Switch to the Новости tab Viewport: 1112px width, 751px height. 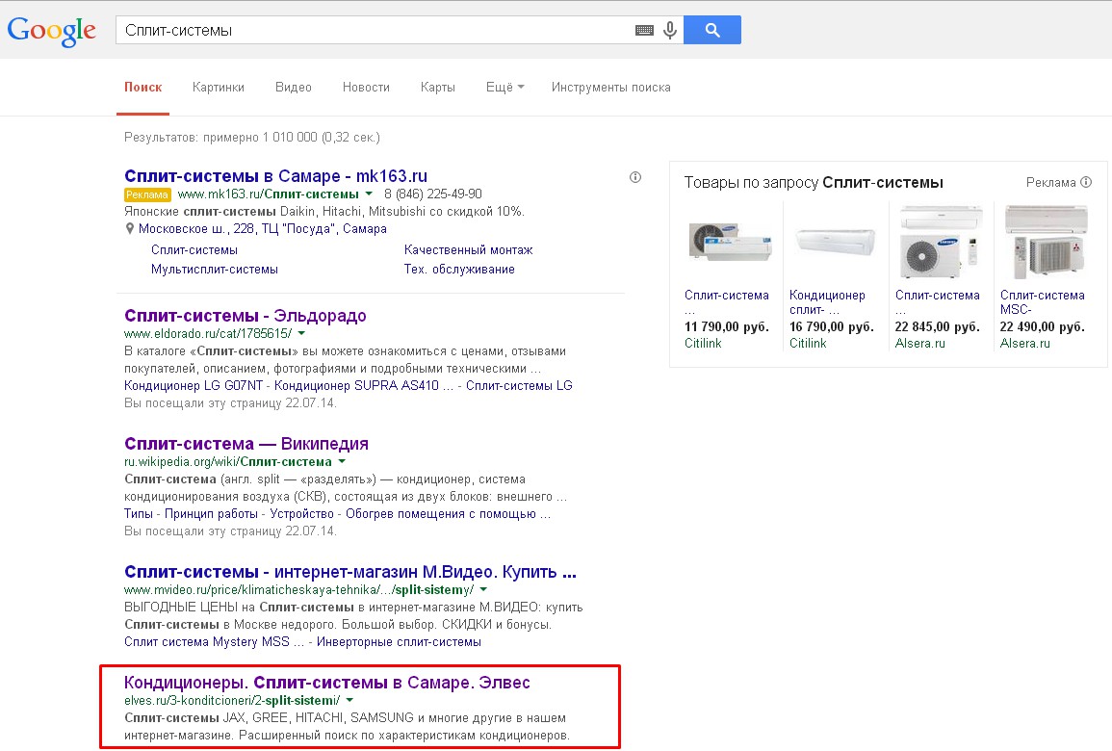366,88
